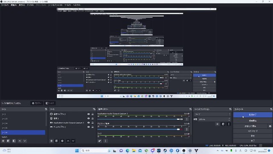Viewport: 273px width, 154px height.
Task: Select the シーン 3 scene
Action: click(x=23, y=119)
